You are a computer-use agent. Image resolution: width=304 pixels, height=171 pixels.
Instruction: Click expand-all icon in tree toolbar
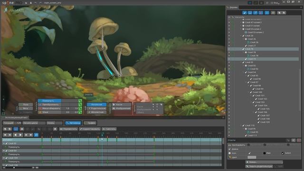point(279,13)
